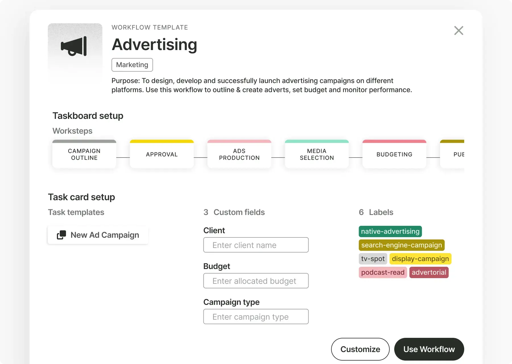Click the Enter campaign type field
The width and height of the screenshot is (512, 364).
click(x=256, y=317)
